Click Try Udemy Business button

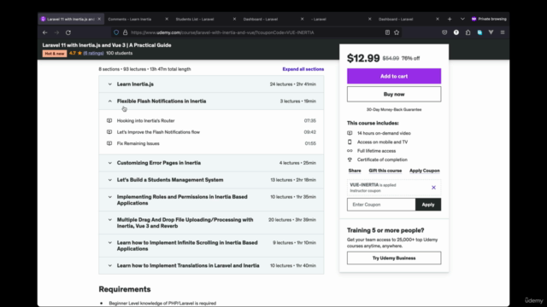(x=394, y=258)
